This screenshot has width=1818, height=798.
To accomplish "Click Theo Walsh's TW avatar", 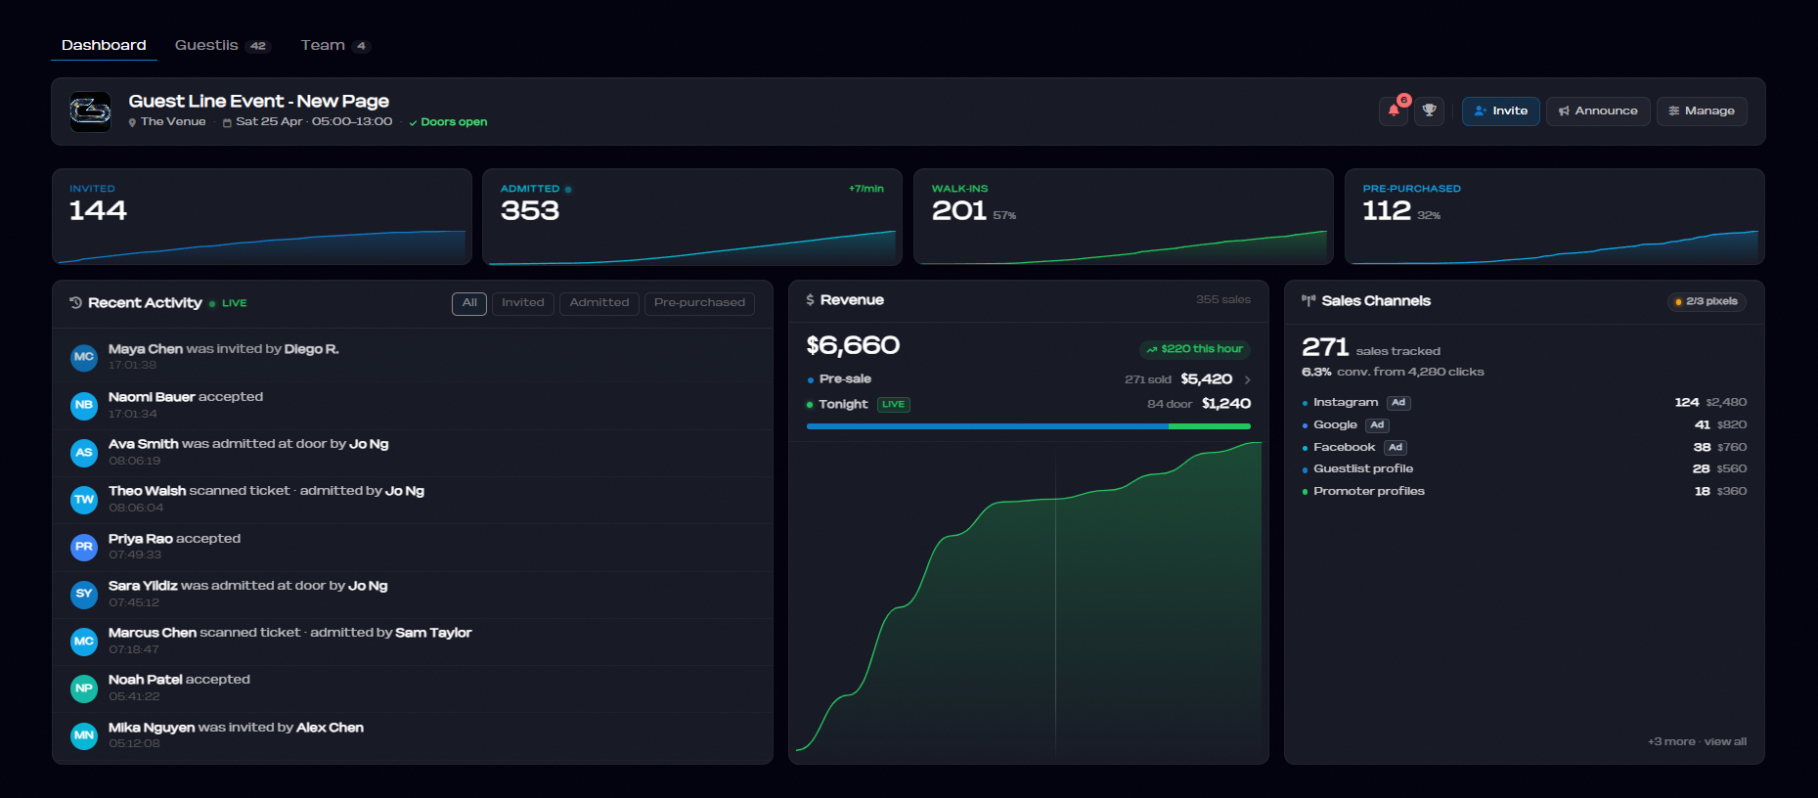I will [84, 500].
